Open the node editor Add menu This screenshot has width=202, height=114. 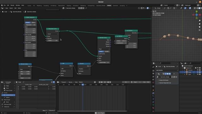tap(15, 8)
